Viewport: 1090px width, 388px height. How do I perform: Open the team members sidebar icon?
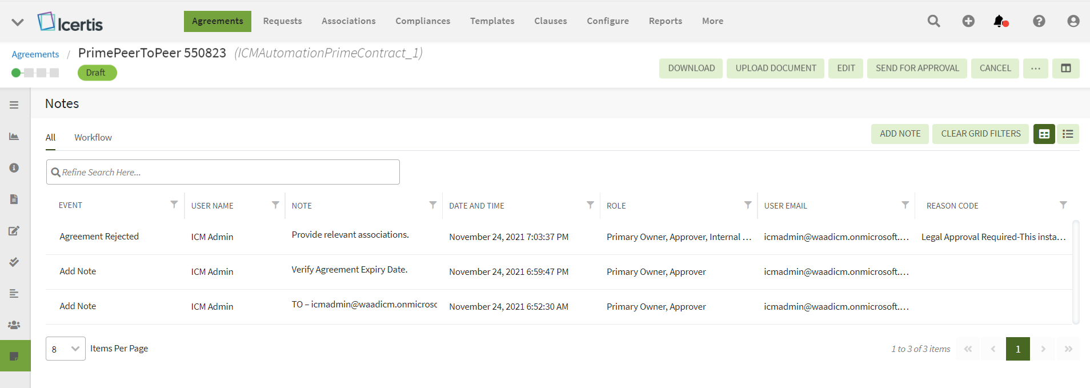pos(14,325)
